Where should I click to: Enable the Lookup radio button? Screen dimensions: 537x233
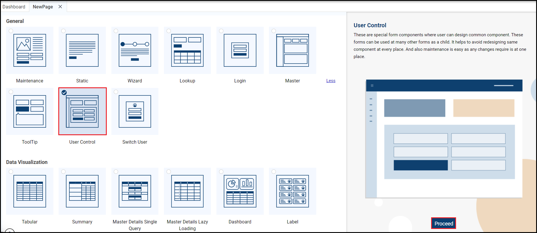coord(169,31)
